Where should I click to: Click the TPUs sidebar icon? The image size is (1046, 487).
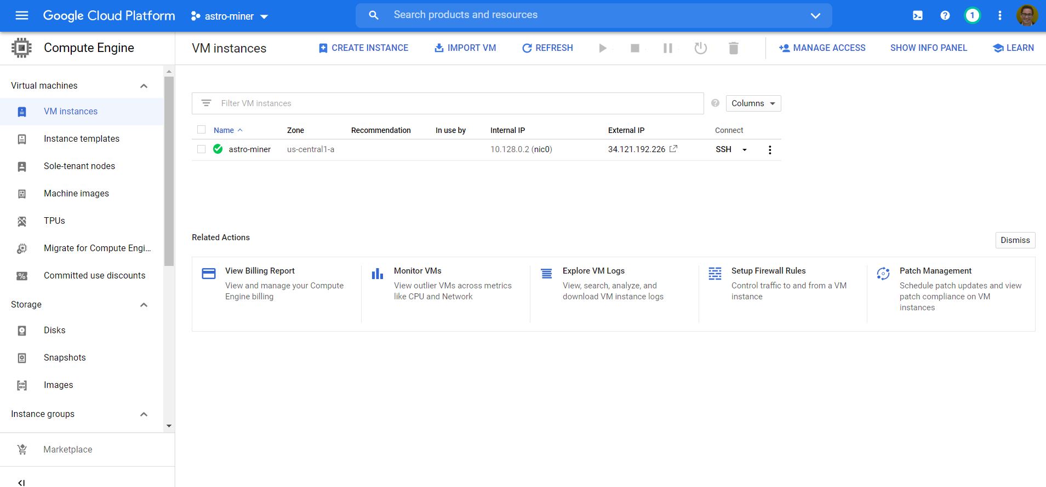click(22, 221)
